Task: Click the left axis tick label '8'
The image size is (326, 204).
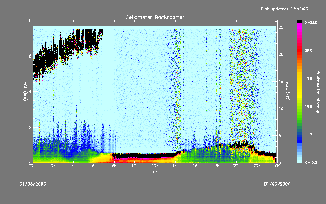Action: 30,20
